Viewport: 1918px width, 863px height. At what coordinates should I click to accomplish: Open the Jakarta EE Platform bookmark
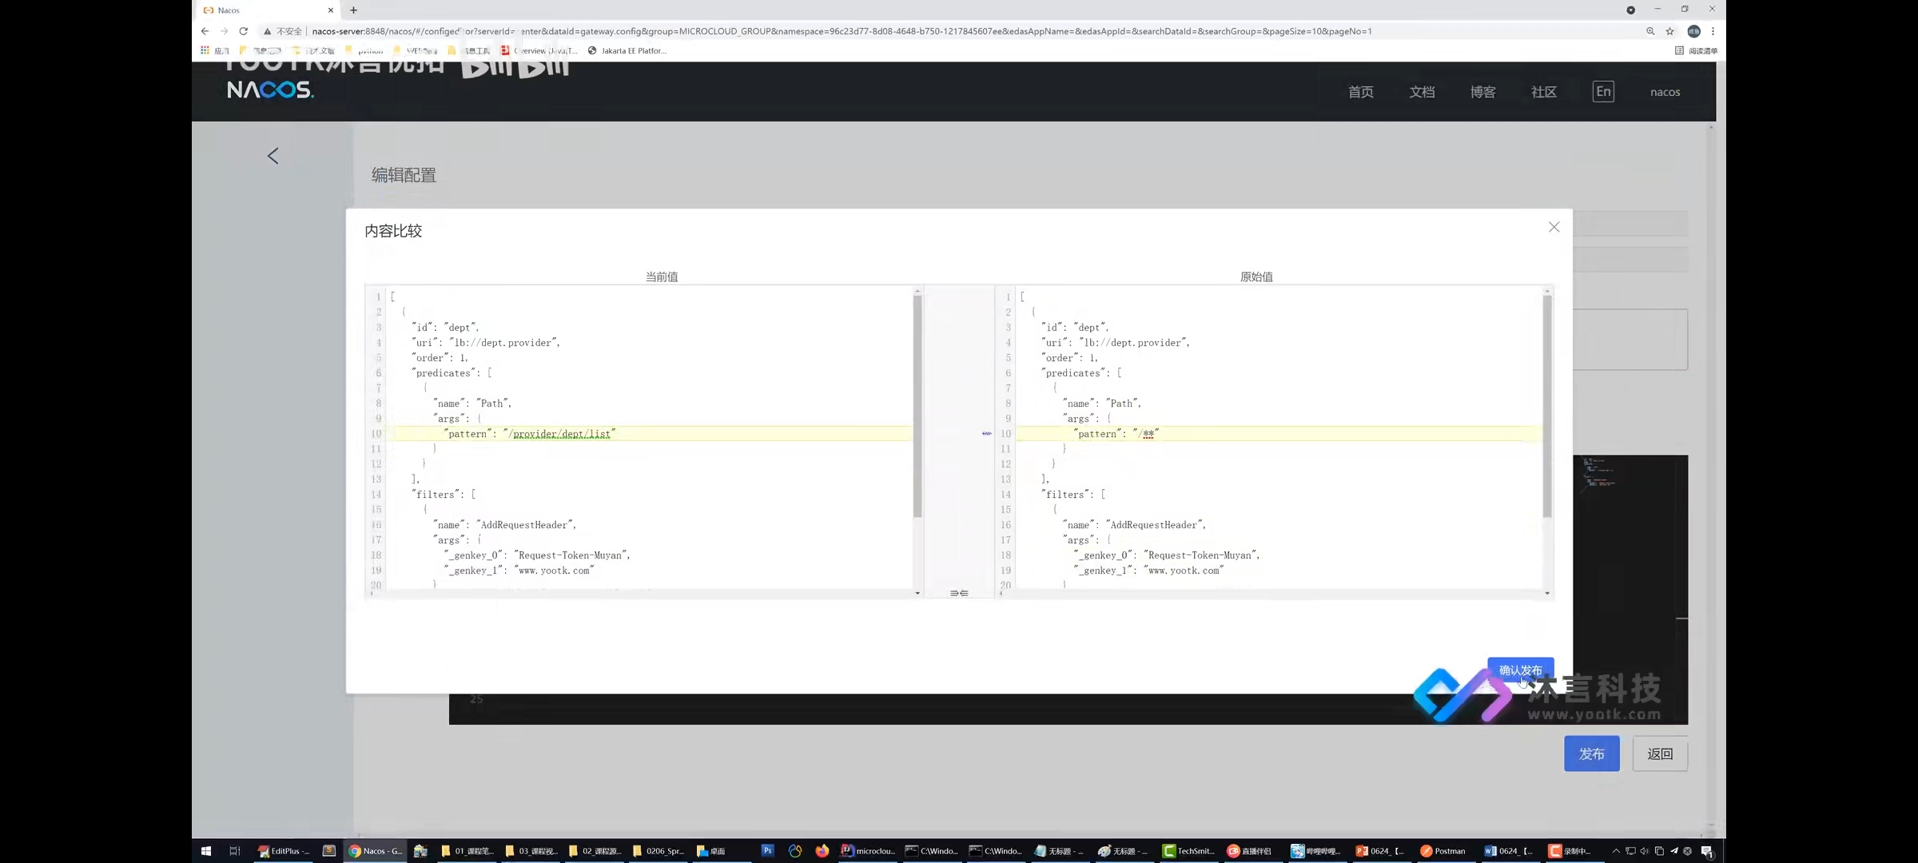(627, 50)
